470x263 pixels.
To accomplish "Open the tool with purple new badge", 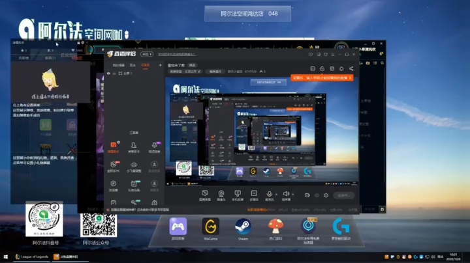I will click(x=154, y=147).
